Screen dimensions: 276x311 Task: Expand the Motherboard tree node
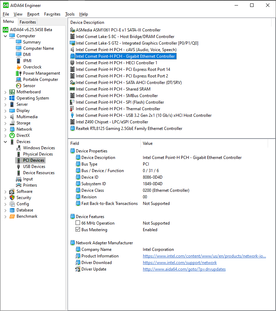coord(5,92)
